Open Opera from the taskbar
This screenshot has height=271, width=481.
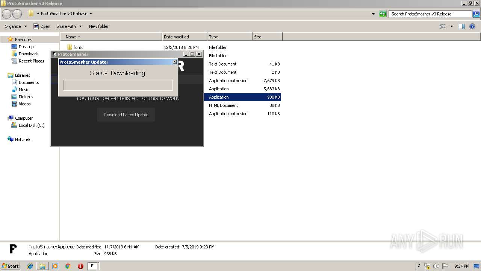point(80,266)
